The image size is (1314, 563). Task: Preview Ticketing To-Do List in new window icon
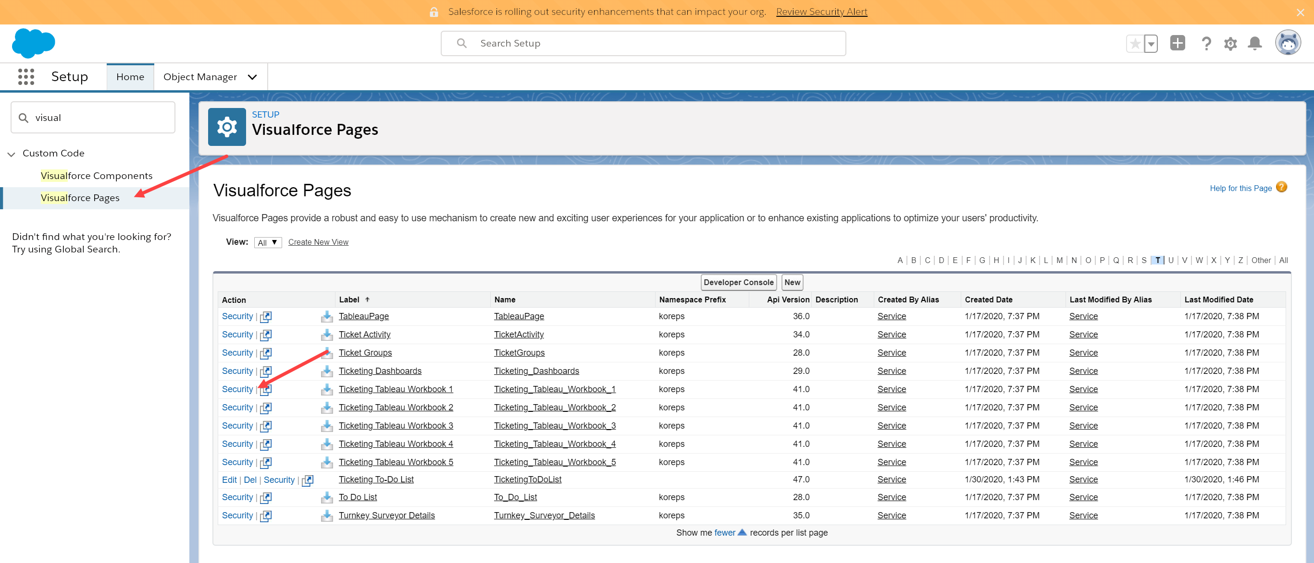click(308, 480)
